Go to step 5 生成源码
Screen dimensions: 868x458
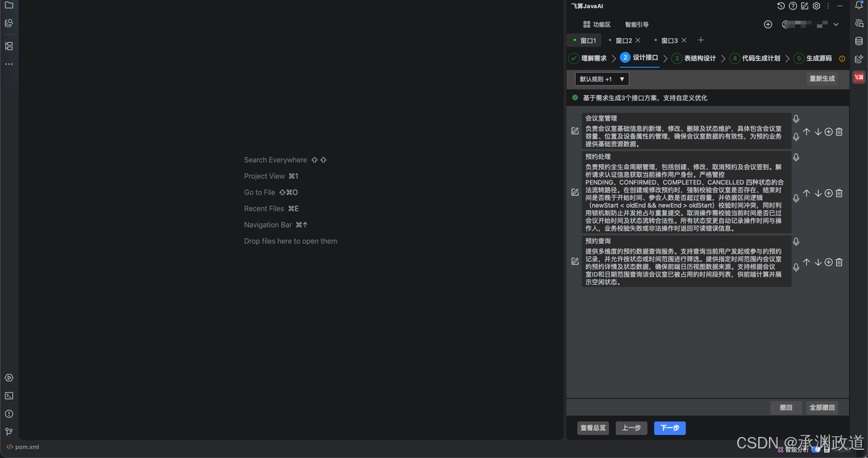point(812,58)
